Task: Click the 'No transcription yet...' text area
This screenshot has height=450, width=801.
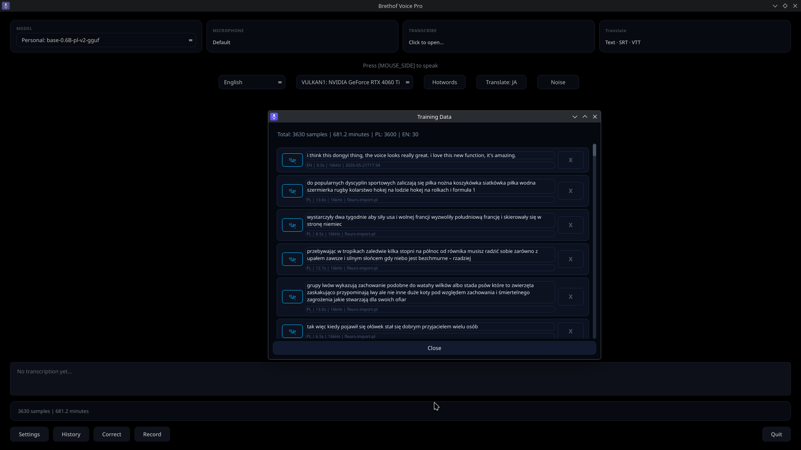Action: tap(400, 379)
